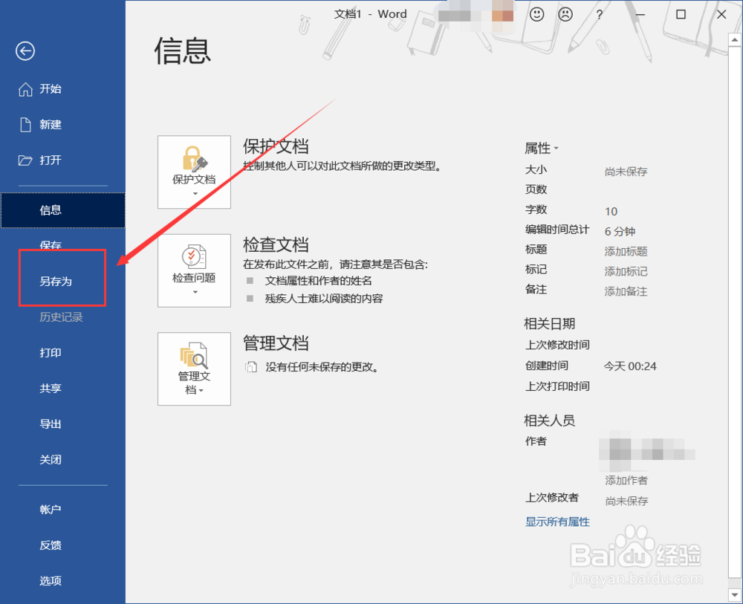Send a smile with the happy face icon
This screenshot has width=743, height=604.
[537, 14]
